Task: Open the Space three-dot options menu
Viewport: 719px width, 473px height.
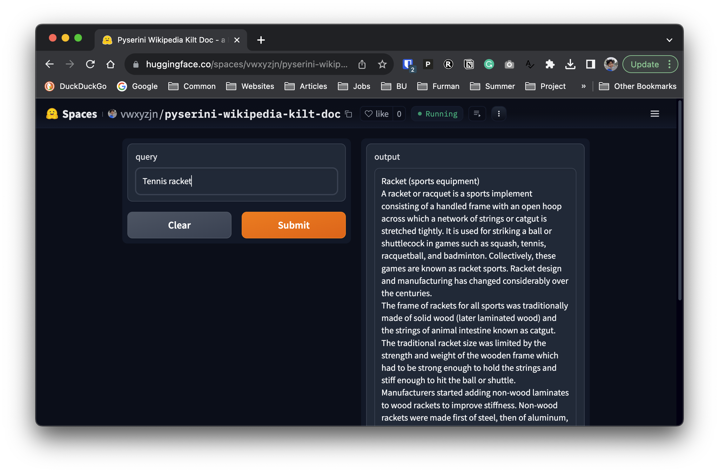Action: (499, 114)
